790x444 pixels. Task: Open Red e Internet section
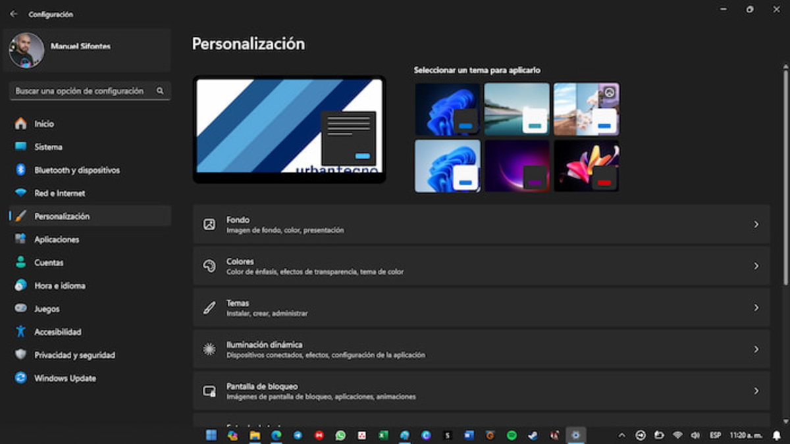pyautogui.click(x=90, y=193)
